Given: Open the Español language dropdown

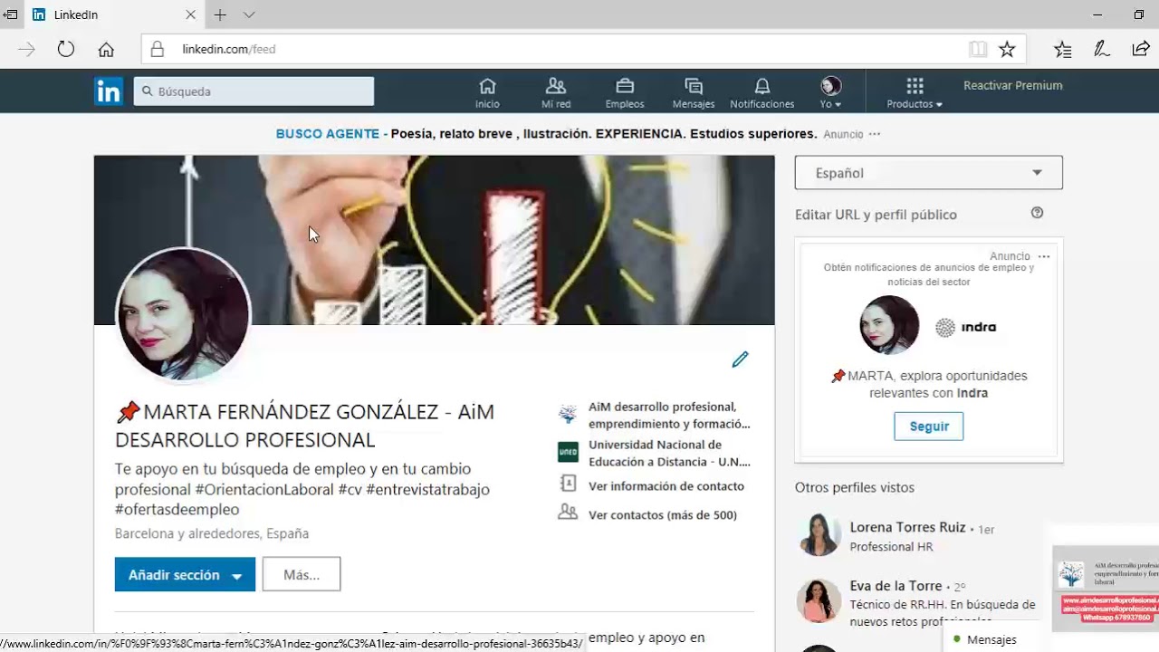Looking at the screenshot, I should [x=928, y=173].
